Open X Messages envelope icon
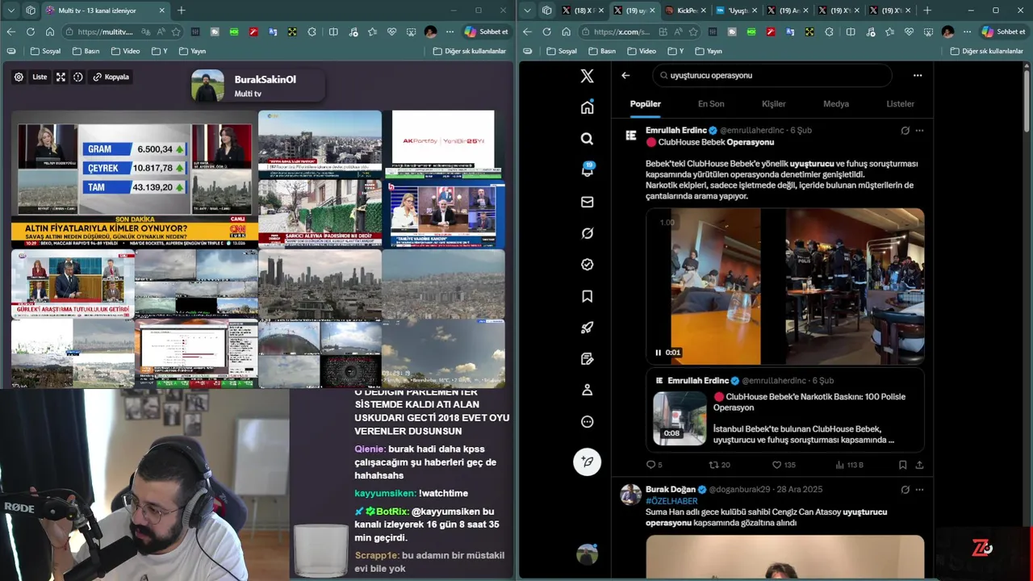Screen dimensions: 1033x581 (587, 202)
